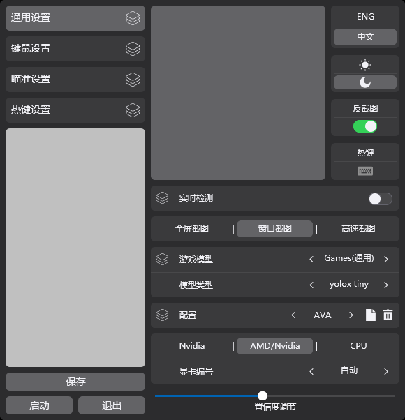
Task: Click the layers icon next to 通用设置
Action: coord(133,18)
